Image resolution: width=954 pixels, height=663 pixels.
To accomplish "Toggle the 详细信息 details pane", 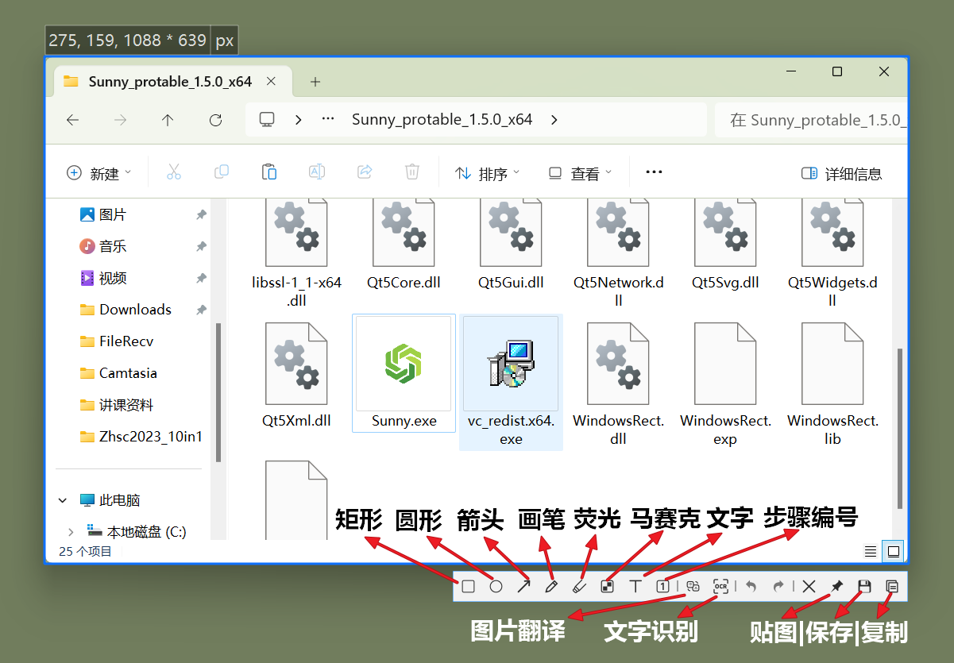I will pos(842,174).
